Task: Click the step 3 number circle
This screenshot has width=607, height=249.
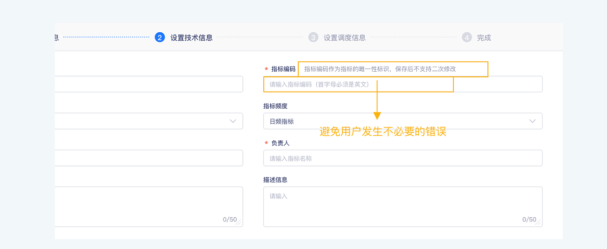Action: click(313, 37)
